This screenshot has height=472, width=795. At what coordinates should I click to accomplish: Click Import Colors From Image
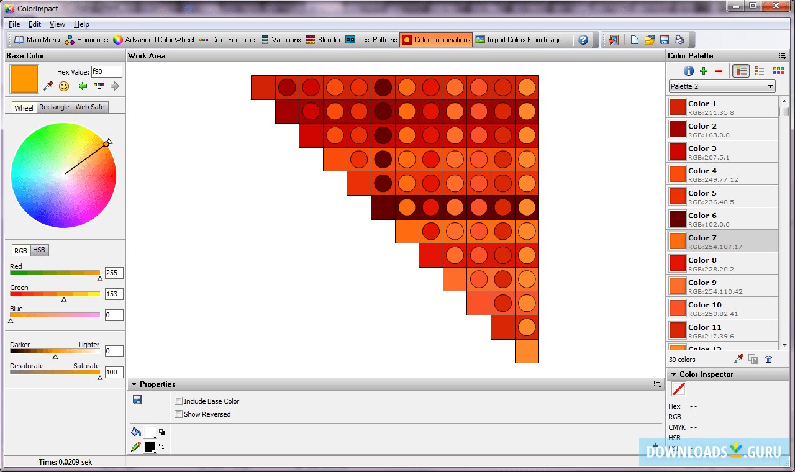click(521, 40)
